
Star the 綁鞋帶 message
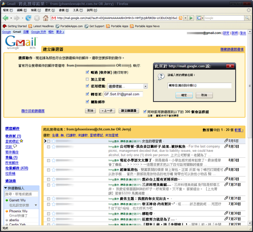click(x=54, y=213)
